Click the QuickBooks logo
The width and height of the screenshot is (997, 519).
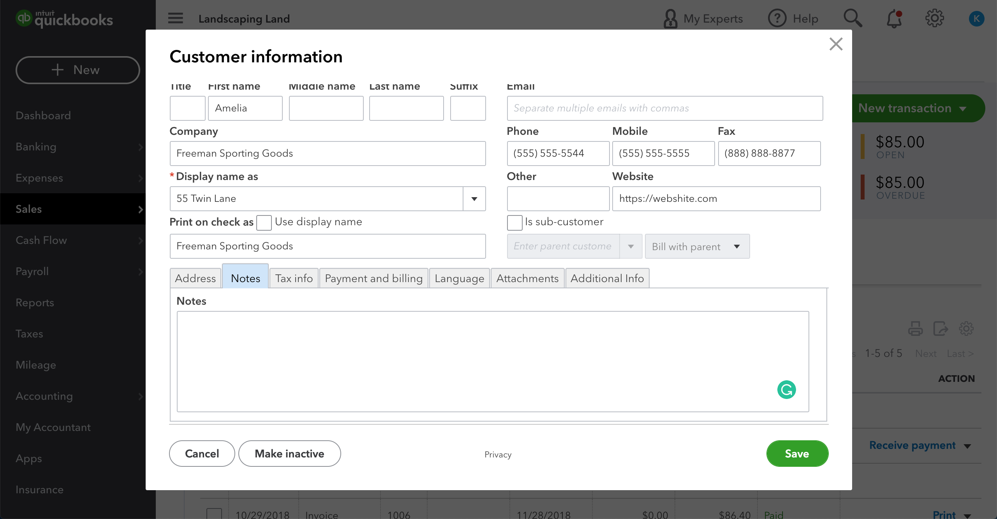tap(64, 19)
